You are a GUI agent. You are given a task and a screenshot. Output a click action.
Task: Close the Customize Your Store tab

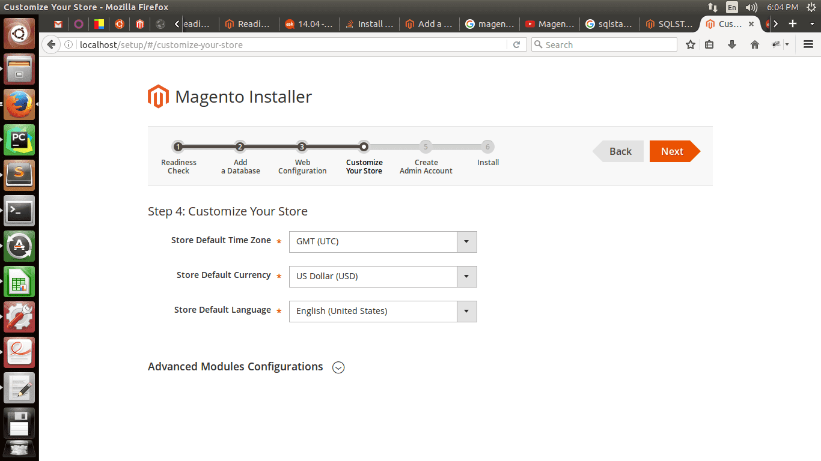click(x=751, y=24)
